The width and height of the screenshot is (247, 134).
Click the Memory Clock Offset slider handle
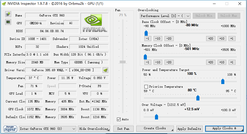(x=145, y=57)
